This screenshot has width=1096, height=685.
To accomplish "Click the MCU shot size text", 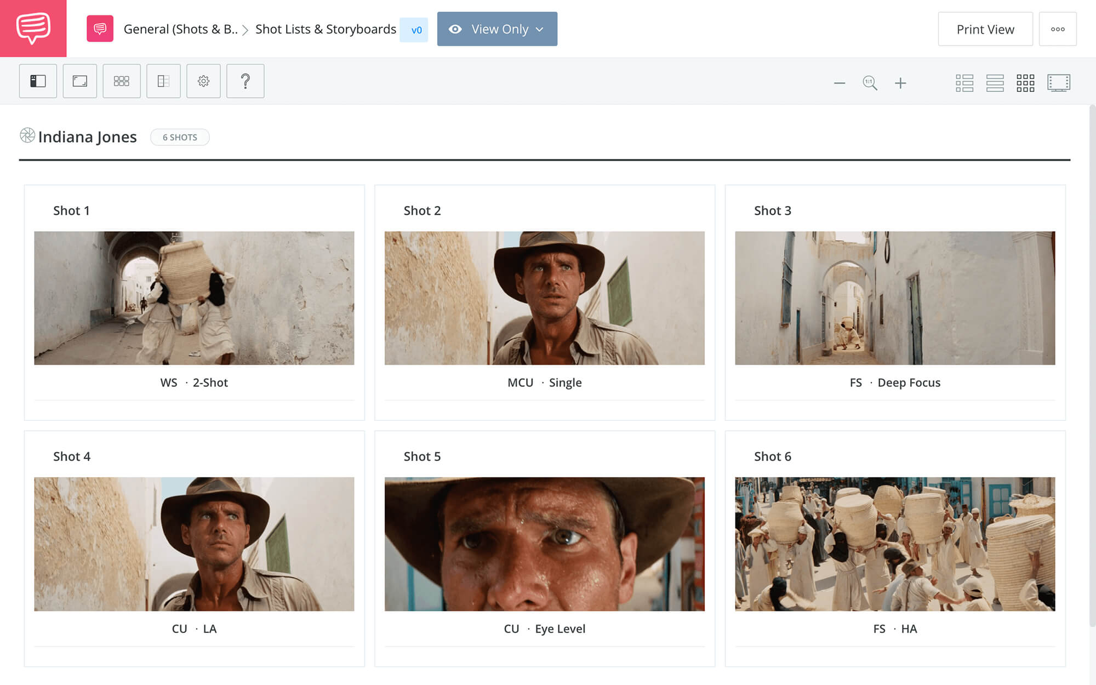I will tap(520, 383).
